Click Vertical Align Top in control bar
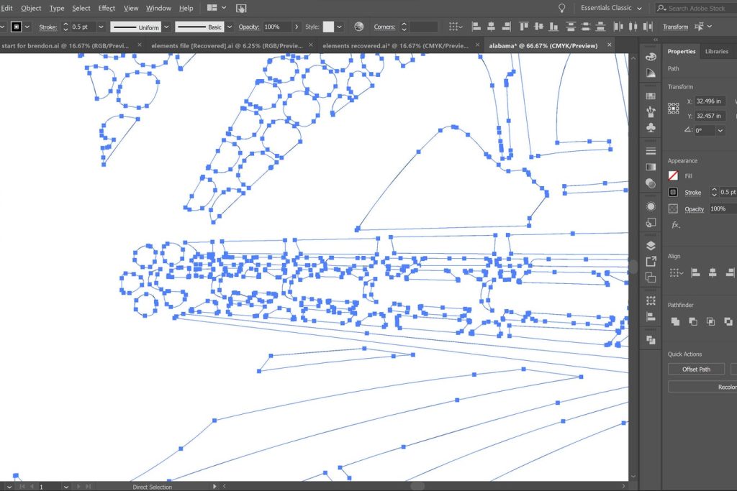Screen dimensions: 737x491 point(524,27)
